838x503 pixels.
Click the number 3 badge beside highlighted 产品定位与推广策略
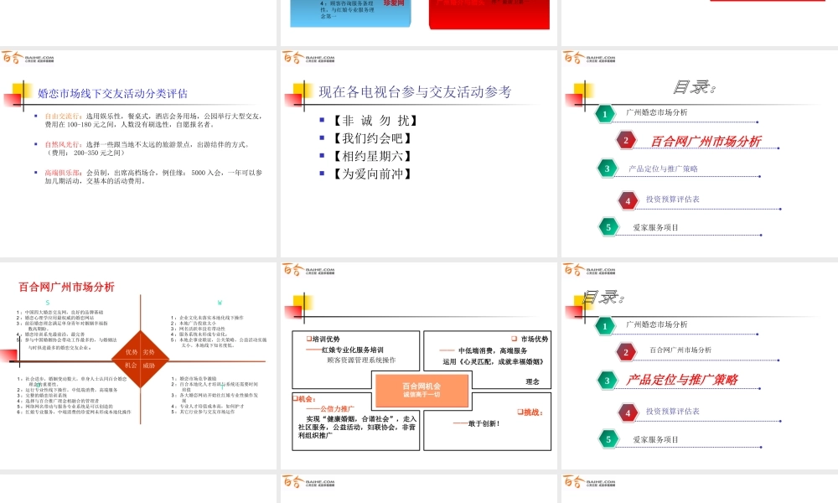607,381
